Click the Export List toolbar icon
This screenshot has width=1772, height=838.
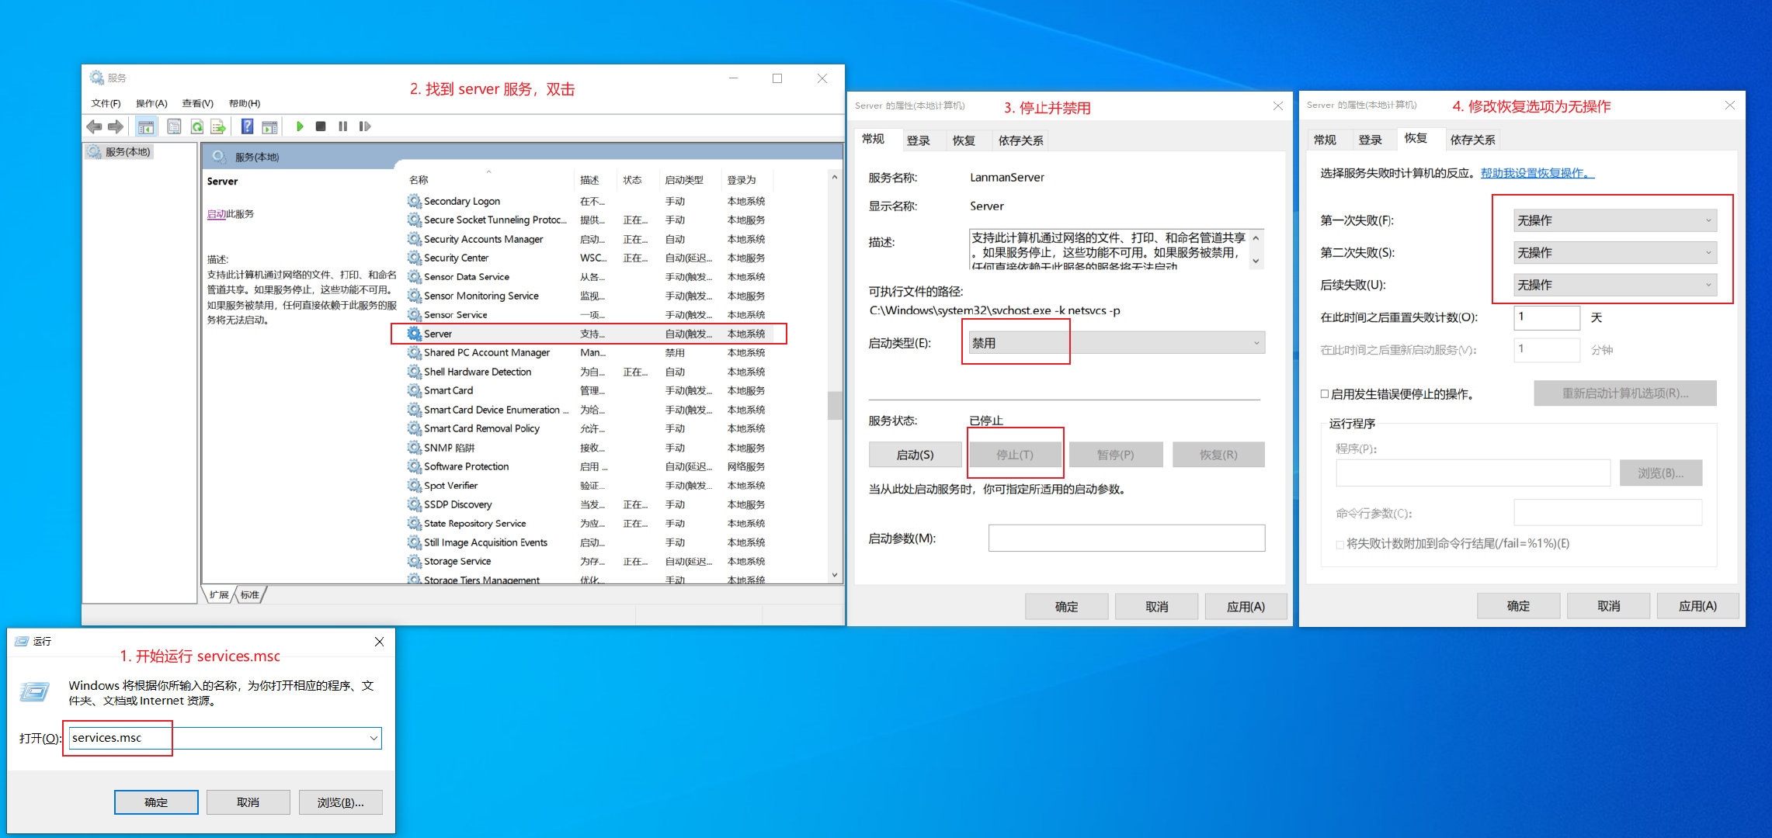pos(218,126)
